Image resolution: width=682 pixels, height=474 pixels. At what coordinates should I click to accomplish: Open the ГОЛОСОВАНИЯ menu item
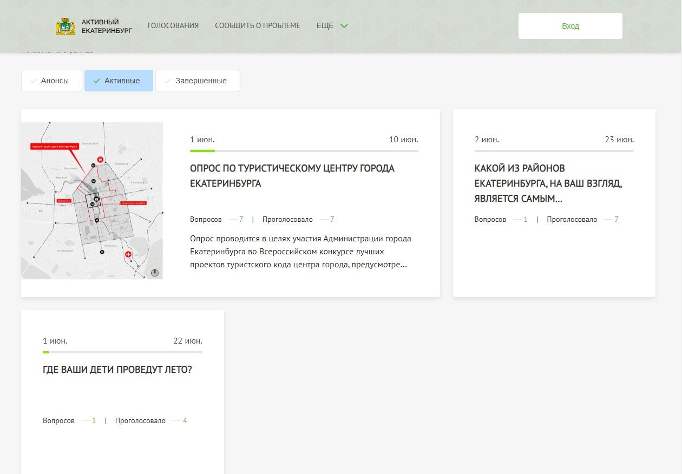pos(173,26)
